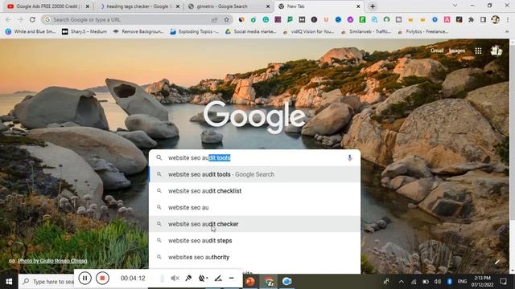Open PowerPoint from the taskbar
The width and height of the screenshot is (515, 289).
pos(250,282)
